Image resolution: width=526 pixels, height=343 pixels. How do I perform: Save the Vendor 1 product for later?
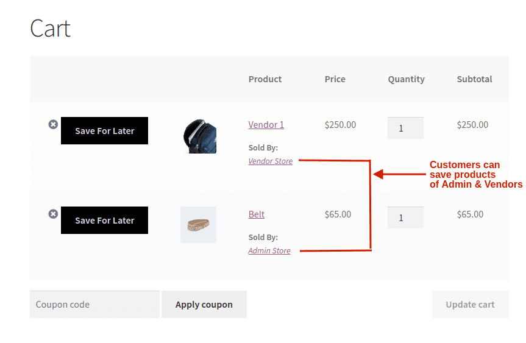click(x=104, y=131)
